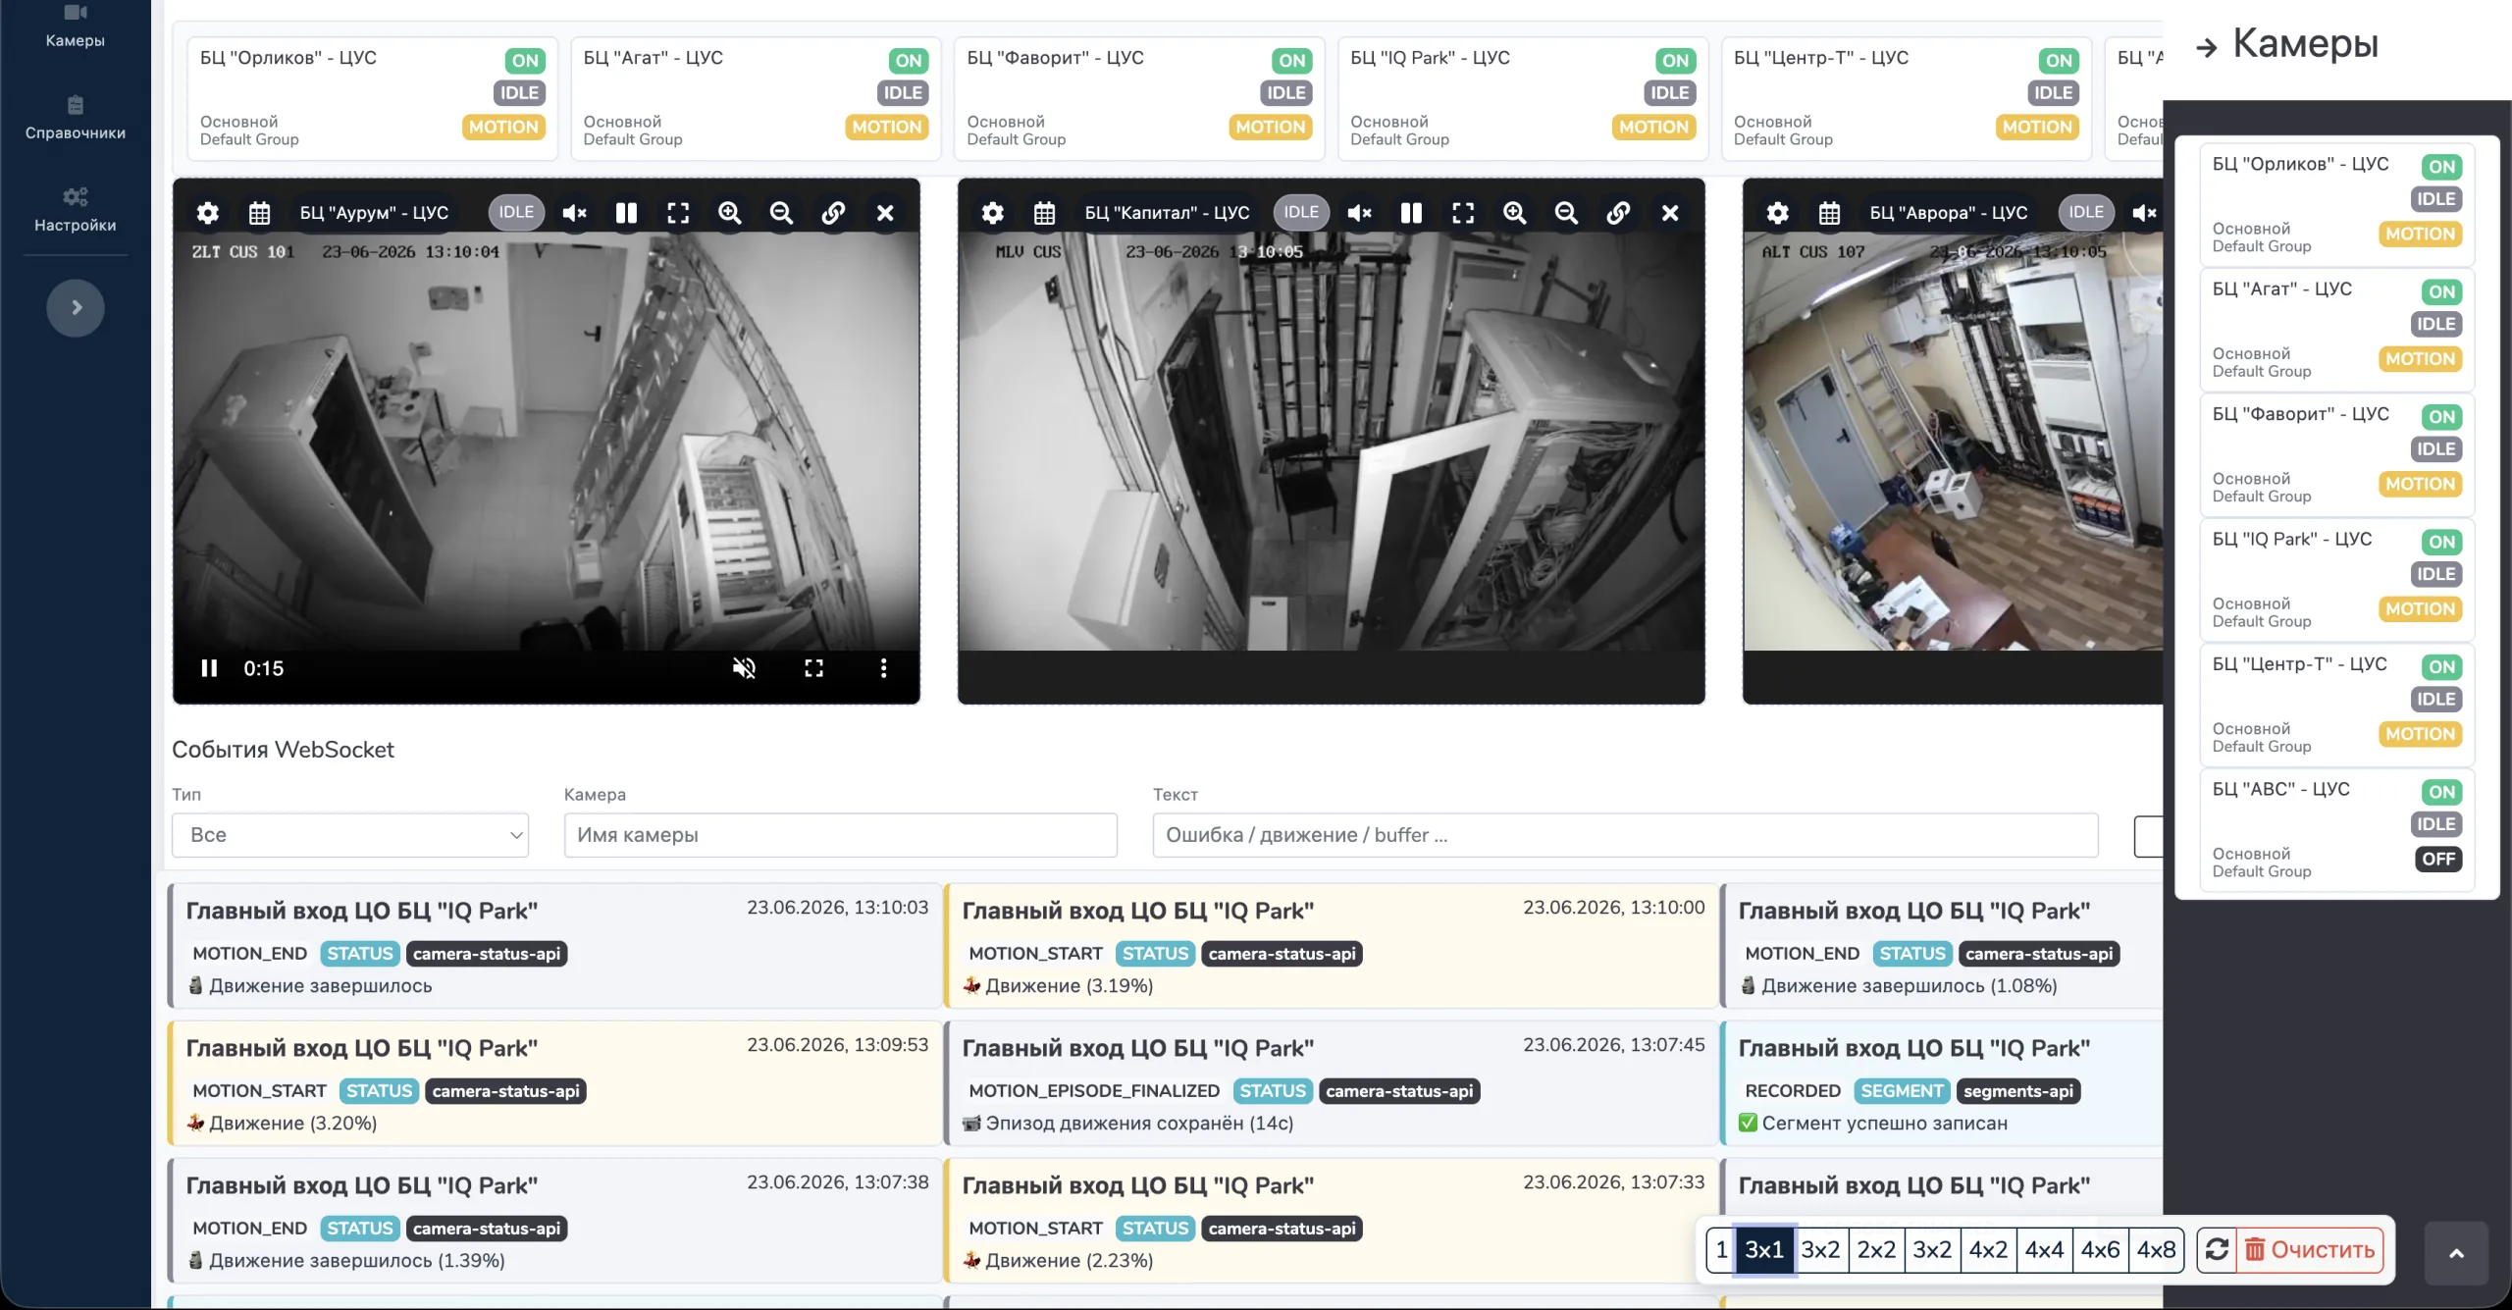Click IDLE badge in БЦ "Капитал" tile header

click(1301, 212)
